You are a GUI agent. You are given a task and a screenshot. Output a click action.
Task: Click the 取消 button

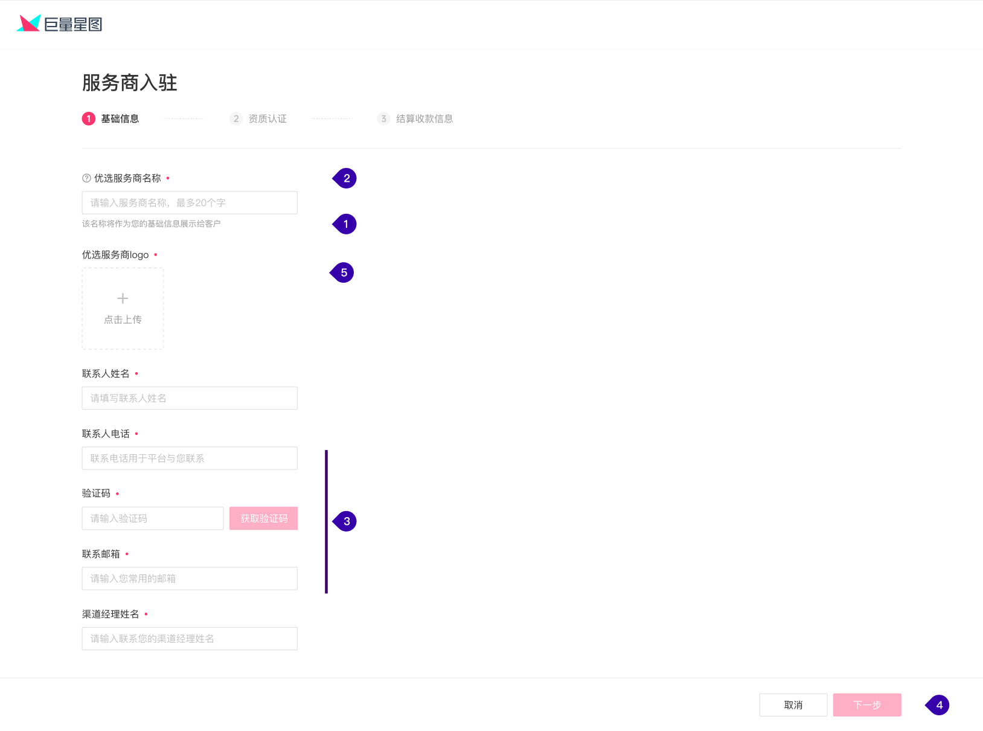(x=793, y=705)
